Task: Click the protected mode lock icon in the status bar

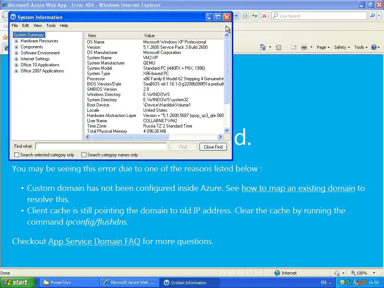Action: tap(337, 273)
